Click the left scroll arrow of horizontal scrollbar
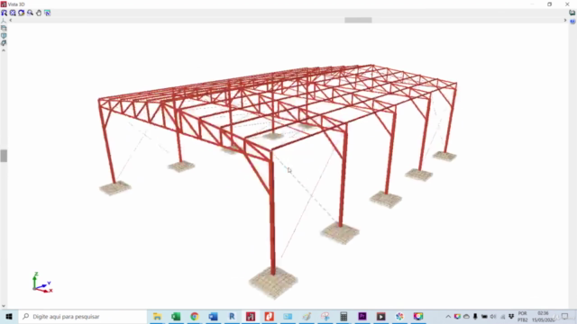Viewport: 577px width, 324px height. point(11,20)
